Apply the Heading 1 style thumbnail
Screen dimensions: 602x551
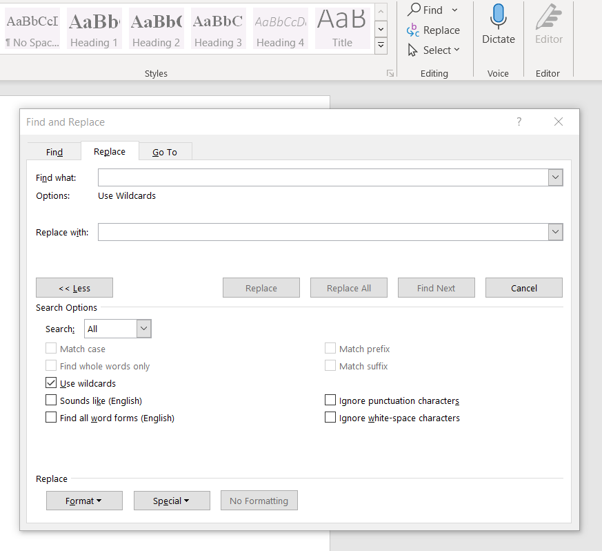pos(94,28)
